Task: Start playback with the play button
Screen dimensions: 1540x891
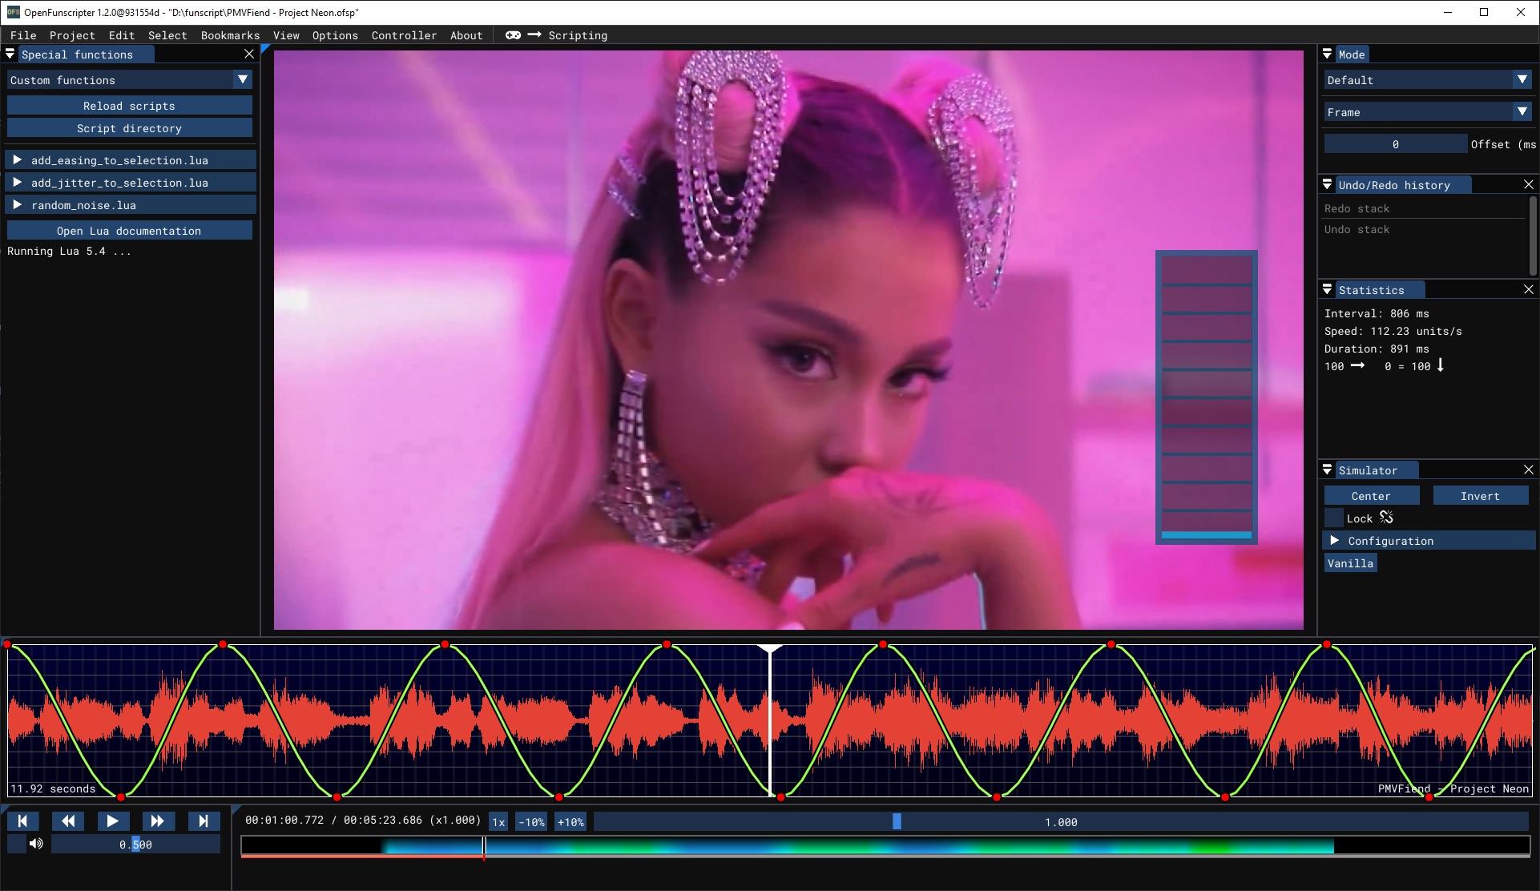Action: 113,821
